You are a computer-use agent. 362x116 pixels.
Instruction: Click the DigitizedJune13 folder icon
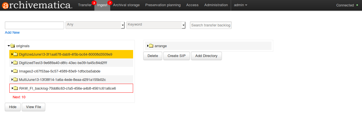(x=16, y=54)
